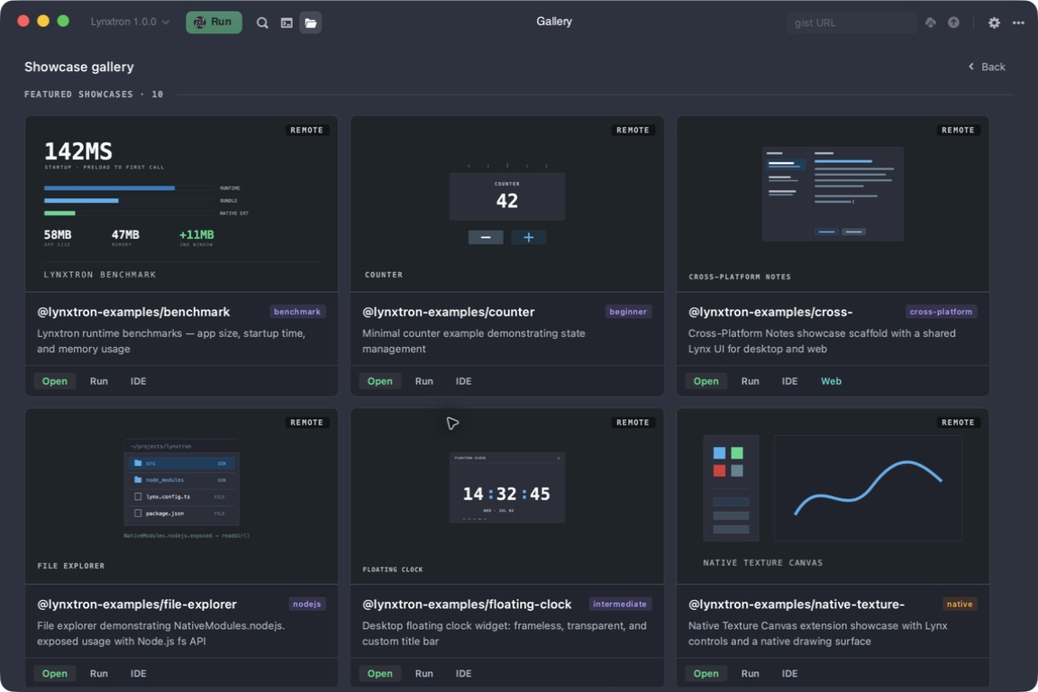Run the file-explorer example
Viewport: 1038px width, 692px height.
pos(98,673)
